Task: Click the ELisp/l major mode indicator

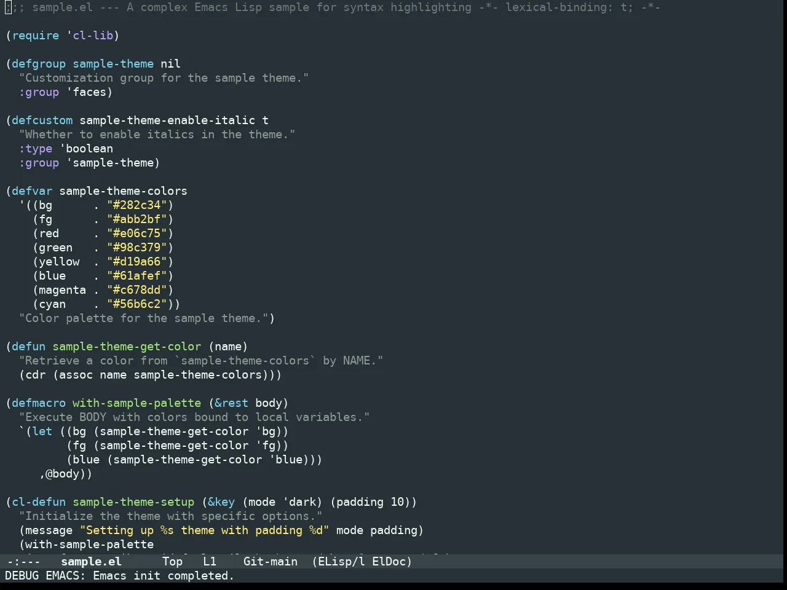Action: click(338, 561)
